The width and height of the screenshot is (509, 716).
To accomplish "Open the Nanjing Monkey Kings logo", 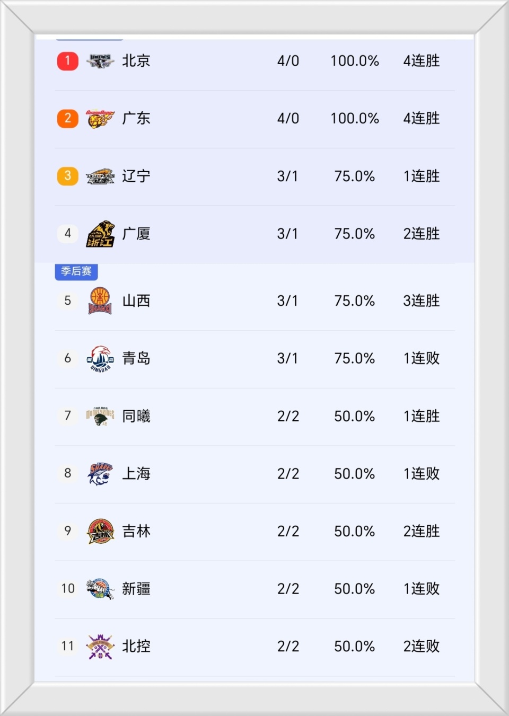I will point(100,416).
